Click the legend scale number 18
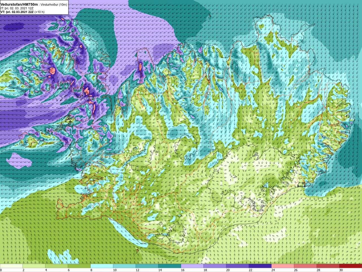The image size is (362, 272). (x=205, y=270)
